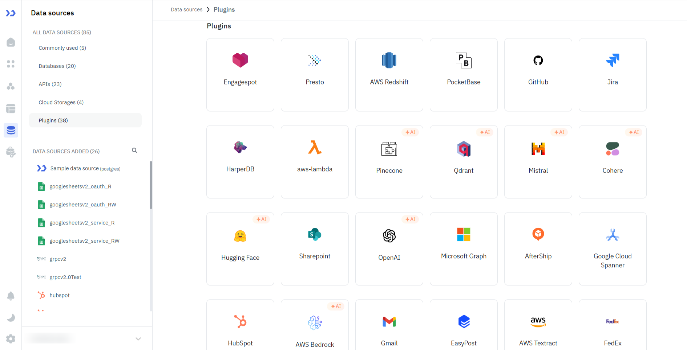687x350 pixels.
Task: Select the EasyPost plugin
Action: coord(464,325)
